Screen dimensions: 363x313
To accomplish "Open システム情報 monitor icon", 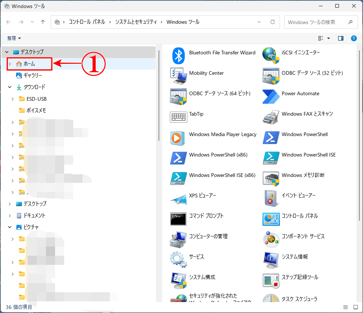I will (x=271, y=260).
